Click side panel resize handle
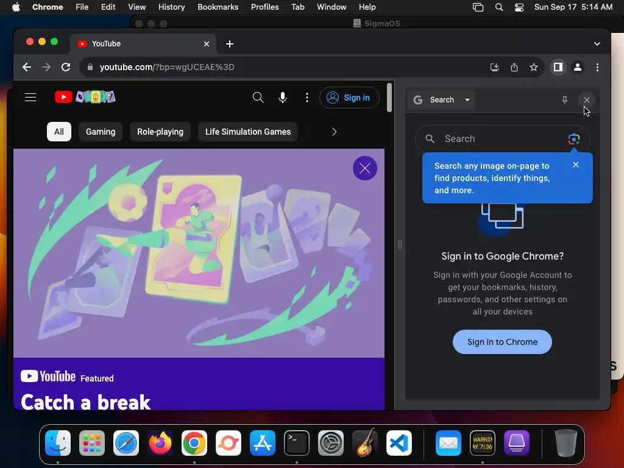This screenshot has width=624, height=468. tap(400, 245)
